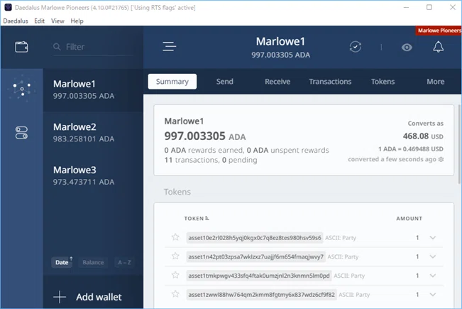Image resolution: width=462 pixels, height=309 pixels.
Task: Click the asset1tmkpwgv433sfq4ftak0umzjnl2n3knmn5lm0pd fingerprint
Action: point(259,276)
